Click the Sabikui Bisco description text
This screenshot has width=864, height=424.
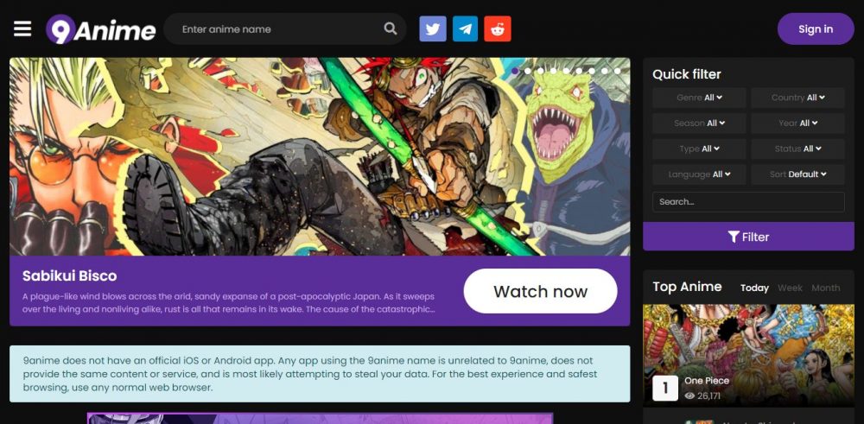click(229, 303)
